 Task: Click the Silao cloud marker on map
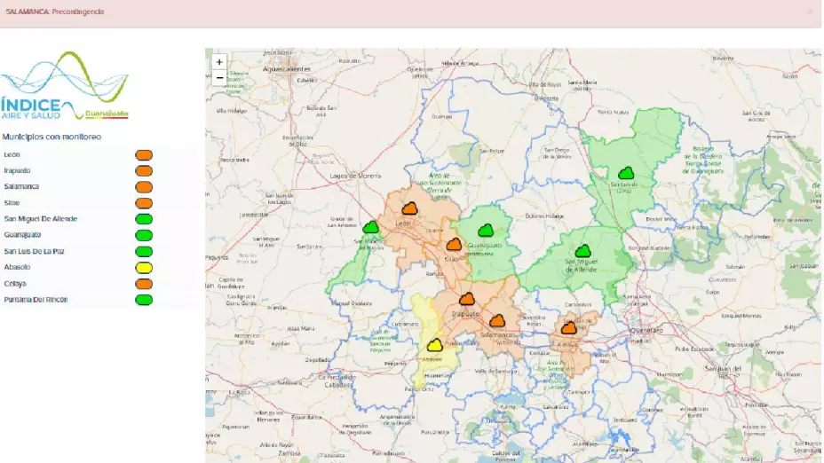(x=454, y=244)
